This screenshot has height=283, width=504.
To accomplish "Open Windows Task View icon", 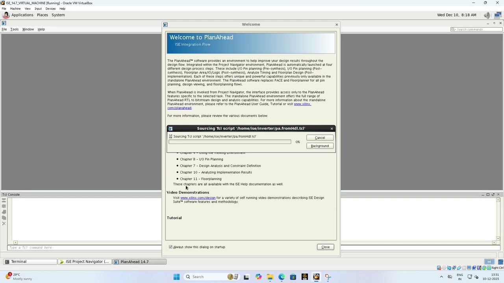I will coord(246,277).
